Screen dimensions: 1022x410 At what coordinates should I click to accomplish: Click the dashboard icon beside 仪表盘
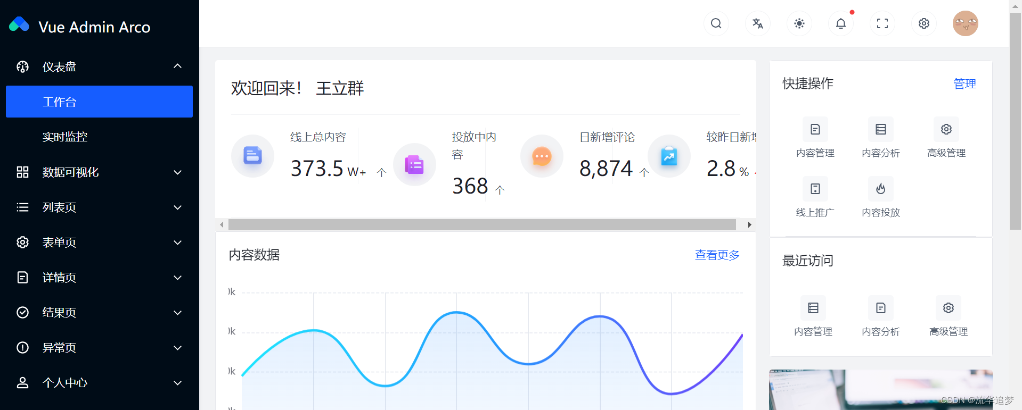click(22, 66)
